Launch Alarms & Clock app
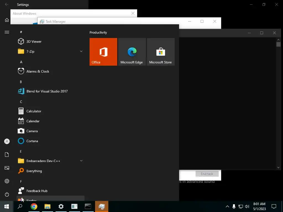 [51, 71]
